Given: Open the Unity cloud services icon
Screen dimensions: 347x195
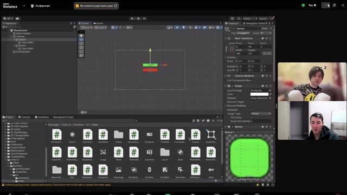Looking at the screenshot, I should [17, 18].
